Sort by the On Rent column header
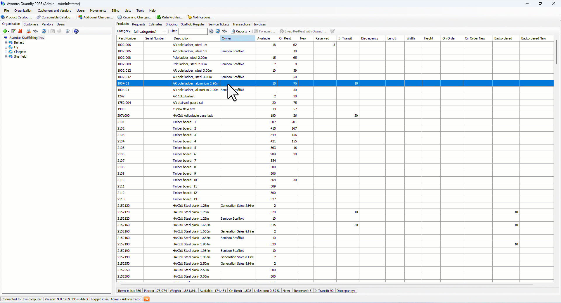This screenshot has width=561, height=303. pyautogui.click(x=288, y=38)
